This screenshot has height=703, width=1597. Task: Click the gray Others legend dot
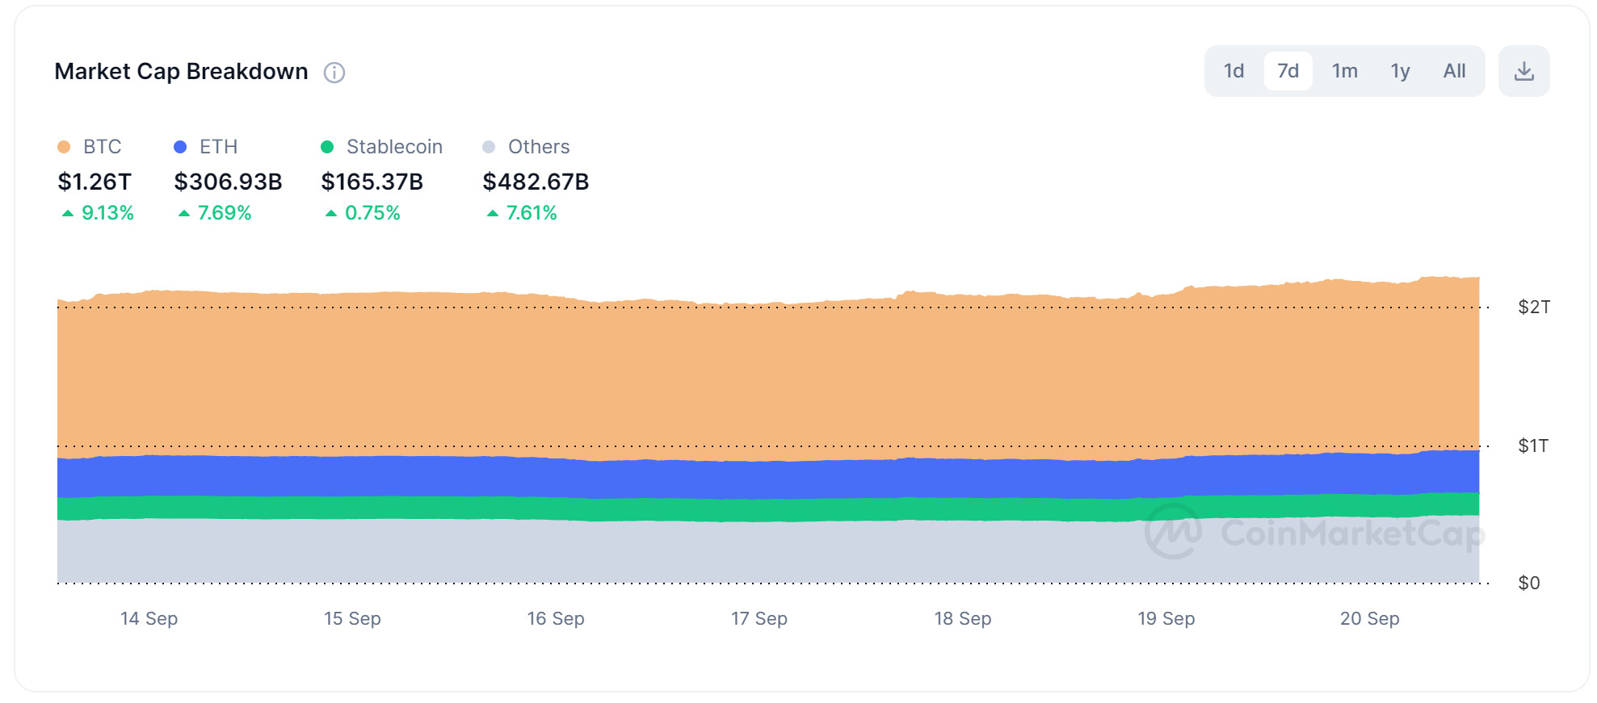coord(489,147)
